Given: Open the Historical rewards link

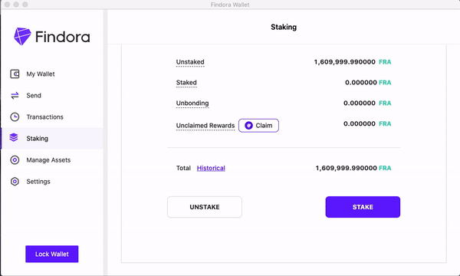Looking at the screenshot, I should pyautogui.click(x=211, y=168).
